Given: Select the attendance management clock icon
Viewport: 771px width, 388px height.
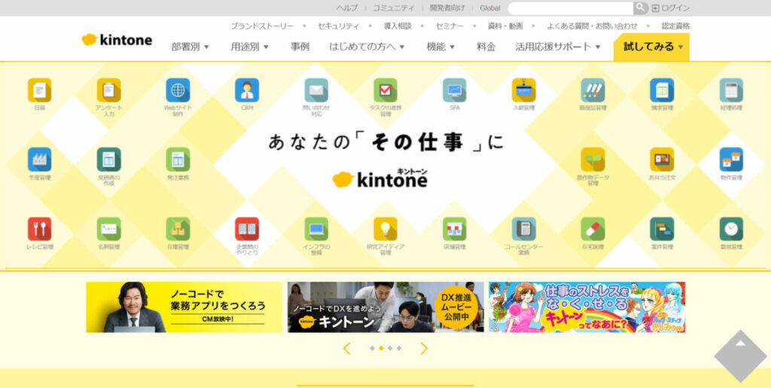Looking at the screenshot, I should click(x=730, y=229).
